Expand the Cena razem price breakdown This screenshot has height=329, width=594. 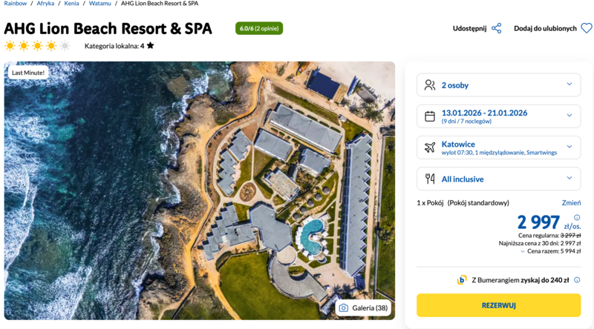552,251
